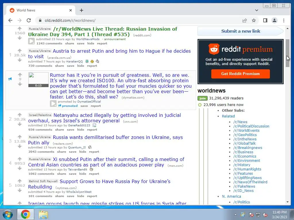Expand the Dymatize promoted video player
This screenshot has height=220, width=294.
click(x=53, y=104)
